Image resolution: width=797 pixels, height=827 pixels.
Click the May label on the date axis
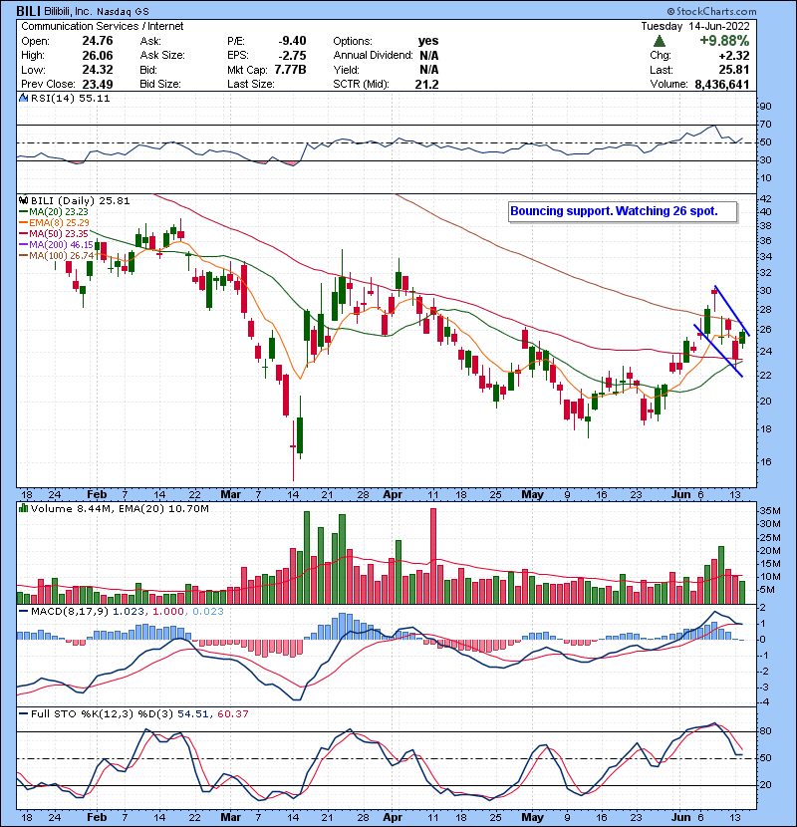click(528, 494)
